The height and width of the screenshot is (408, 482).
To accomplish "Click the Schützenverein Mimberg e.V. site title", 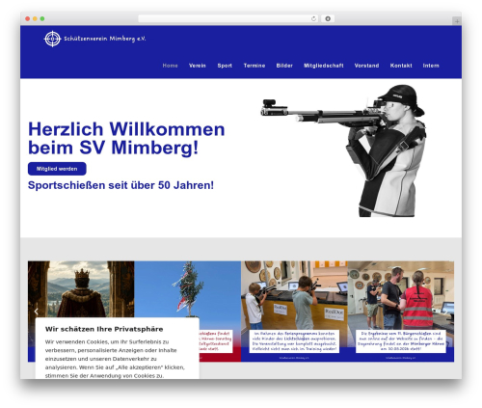I will click(105, 39).
